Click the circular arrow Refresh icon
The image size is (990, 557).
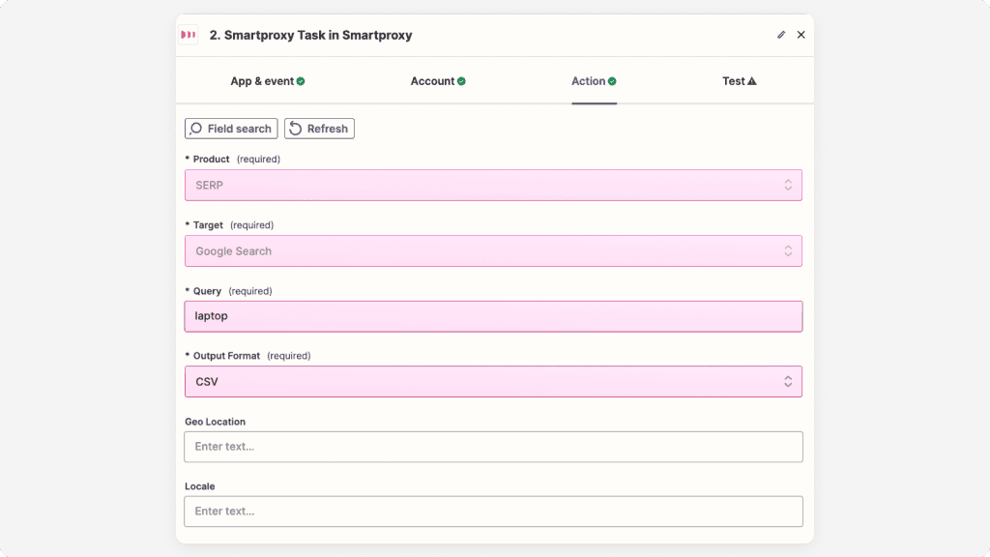click(296, 129)
